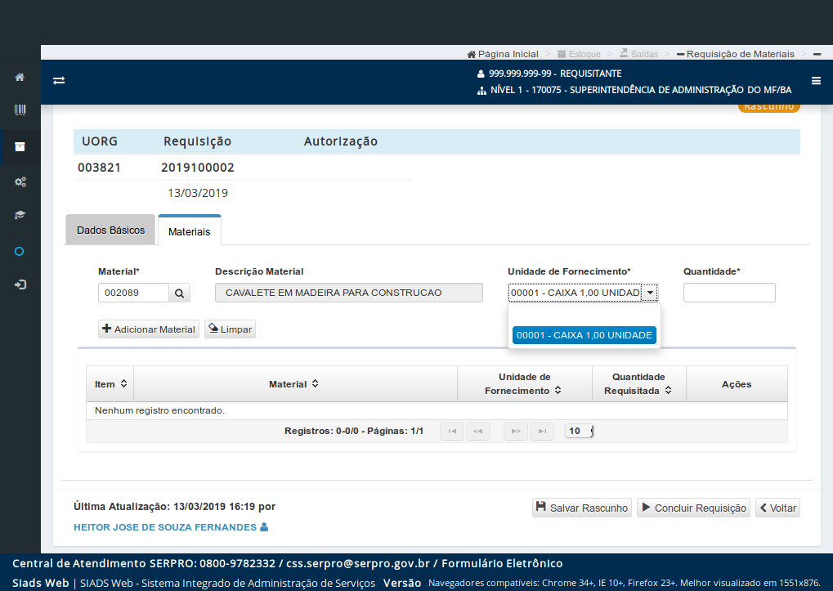Image resolution: width=833 pixels, height=591 pixels.
Task: Search material with the magnifier icon
Action: tap(180, 293)
